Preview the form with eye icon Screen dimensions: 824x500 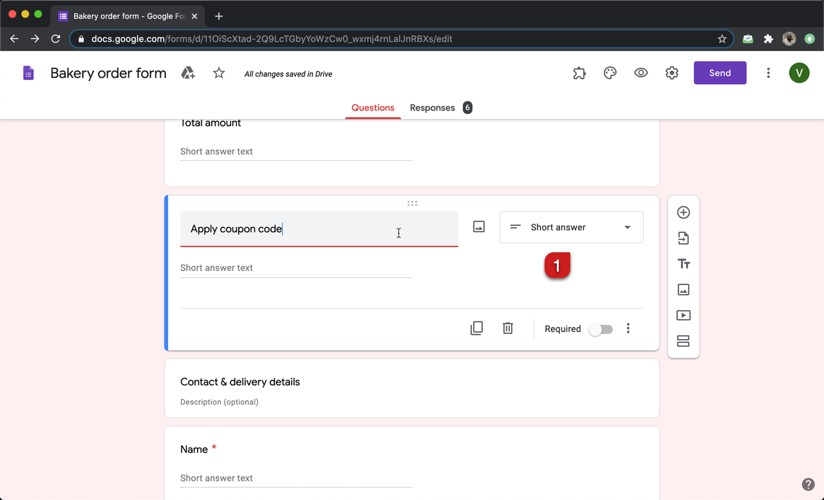click(641, 73)
